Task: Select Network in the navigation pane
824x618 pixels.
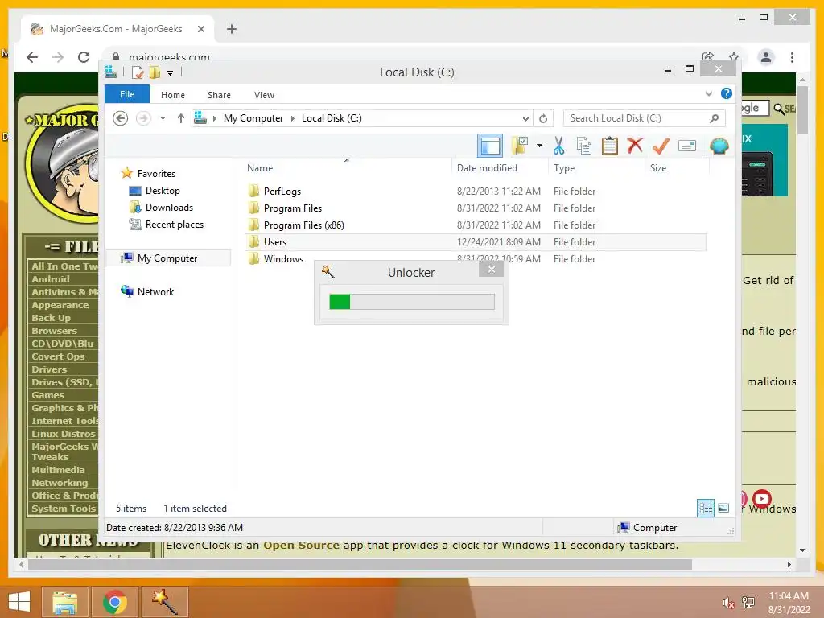Action: [x=155, y=291]
